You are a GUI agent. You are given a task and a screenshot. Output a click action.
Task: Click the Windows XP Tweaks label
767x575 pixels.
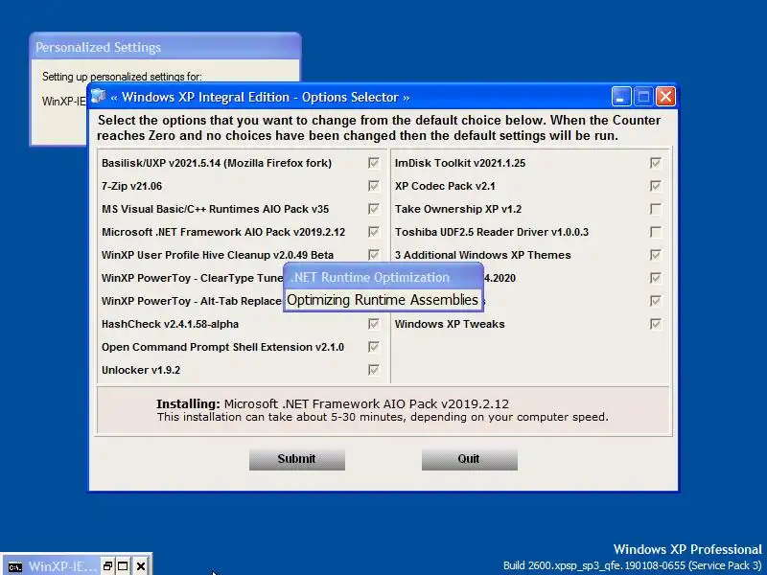pyautogui.click(x=450, y=324)
